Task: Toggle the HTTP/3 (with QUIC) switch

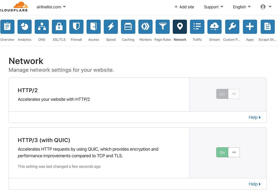Action: pos(228,152)
